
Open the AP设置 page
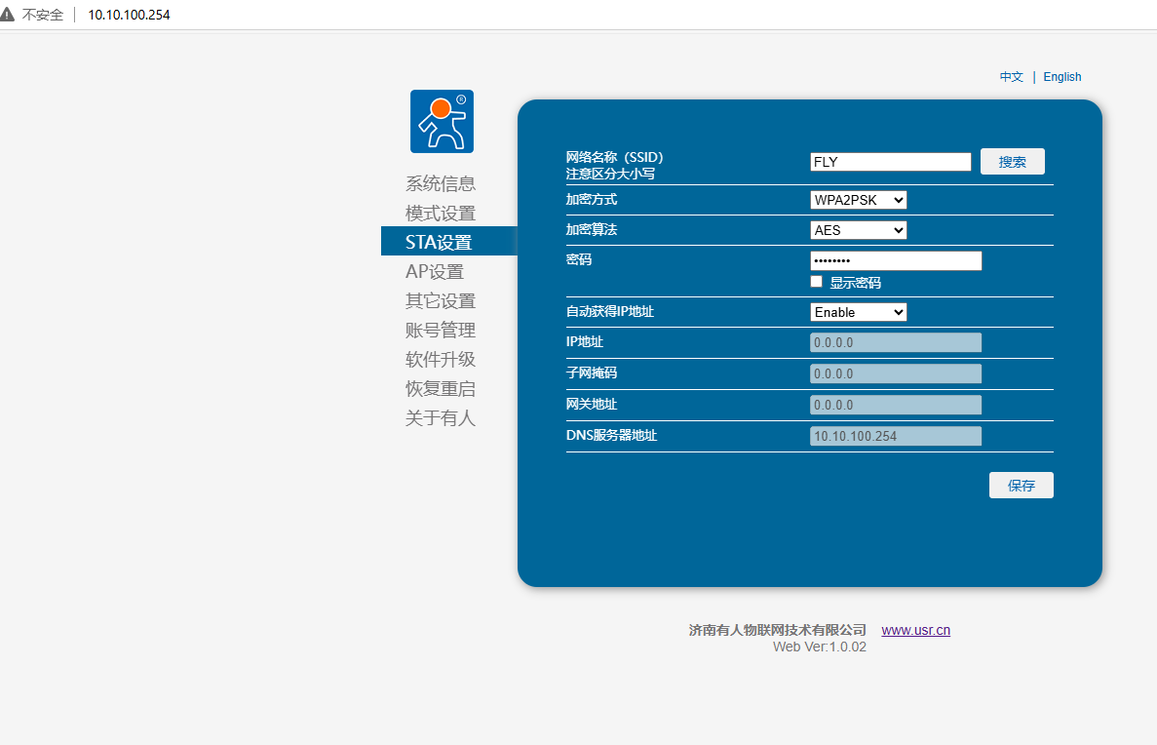[x=435, y=271]
